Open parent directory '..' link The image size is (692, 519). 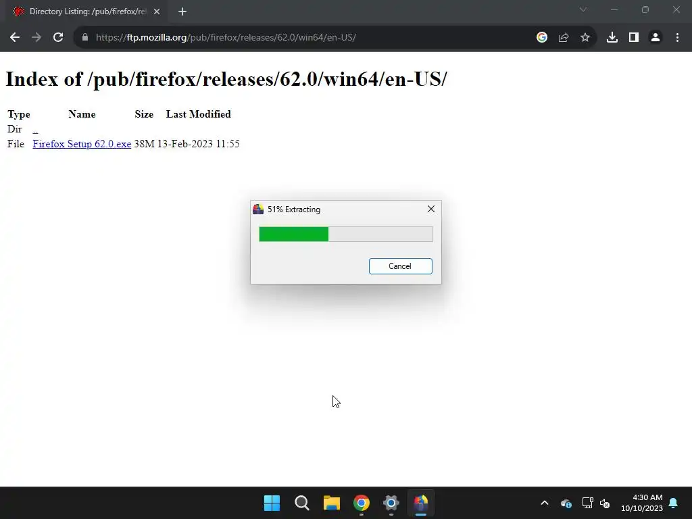(35, 129)
